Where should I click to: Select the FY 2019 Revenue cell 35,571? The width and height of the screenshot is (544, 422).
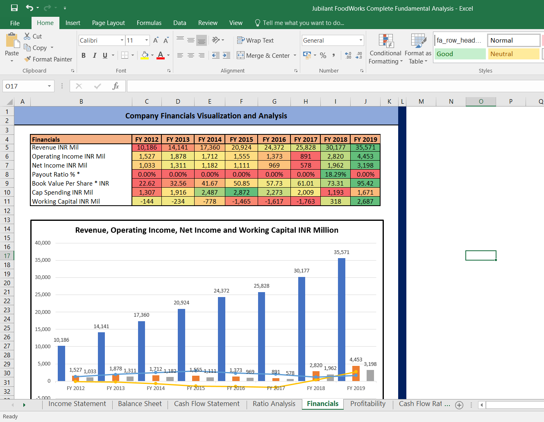pos(365,147)
